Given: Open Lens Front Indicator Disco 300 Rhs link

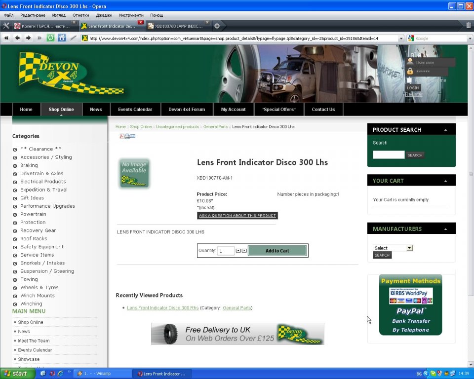Looking at the screenshot, I should coord(162,307).
